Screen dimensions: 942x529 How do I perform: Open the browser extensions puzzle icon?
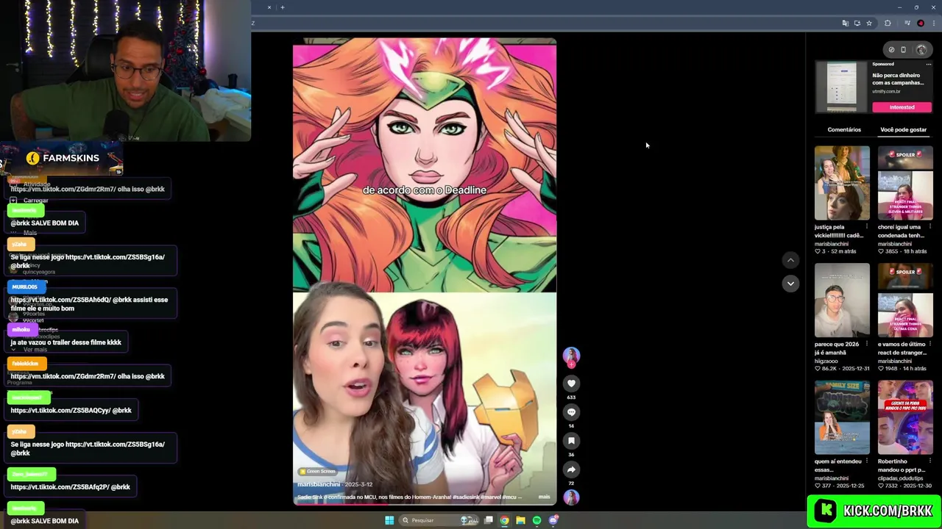click(x=888, y=24)
